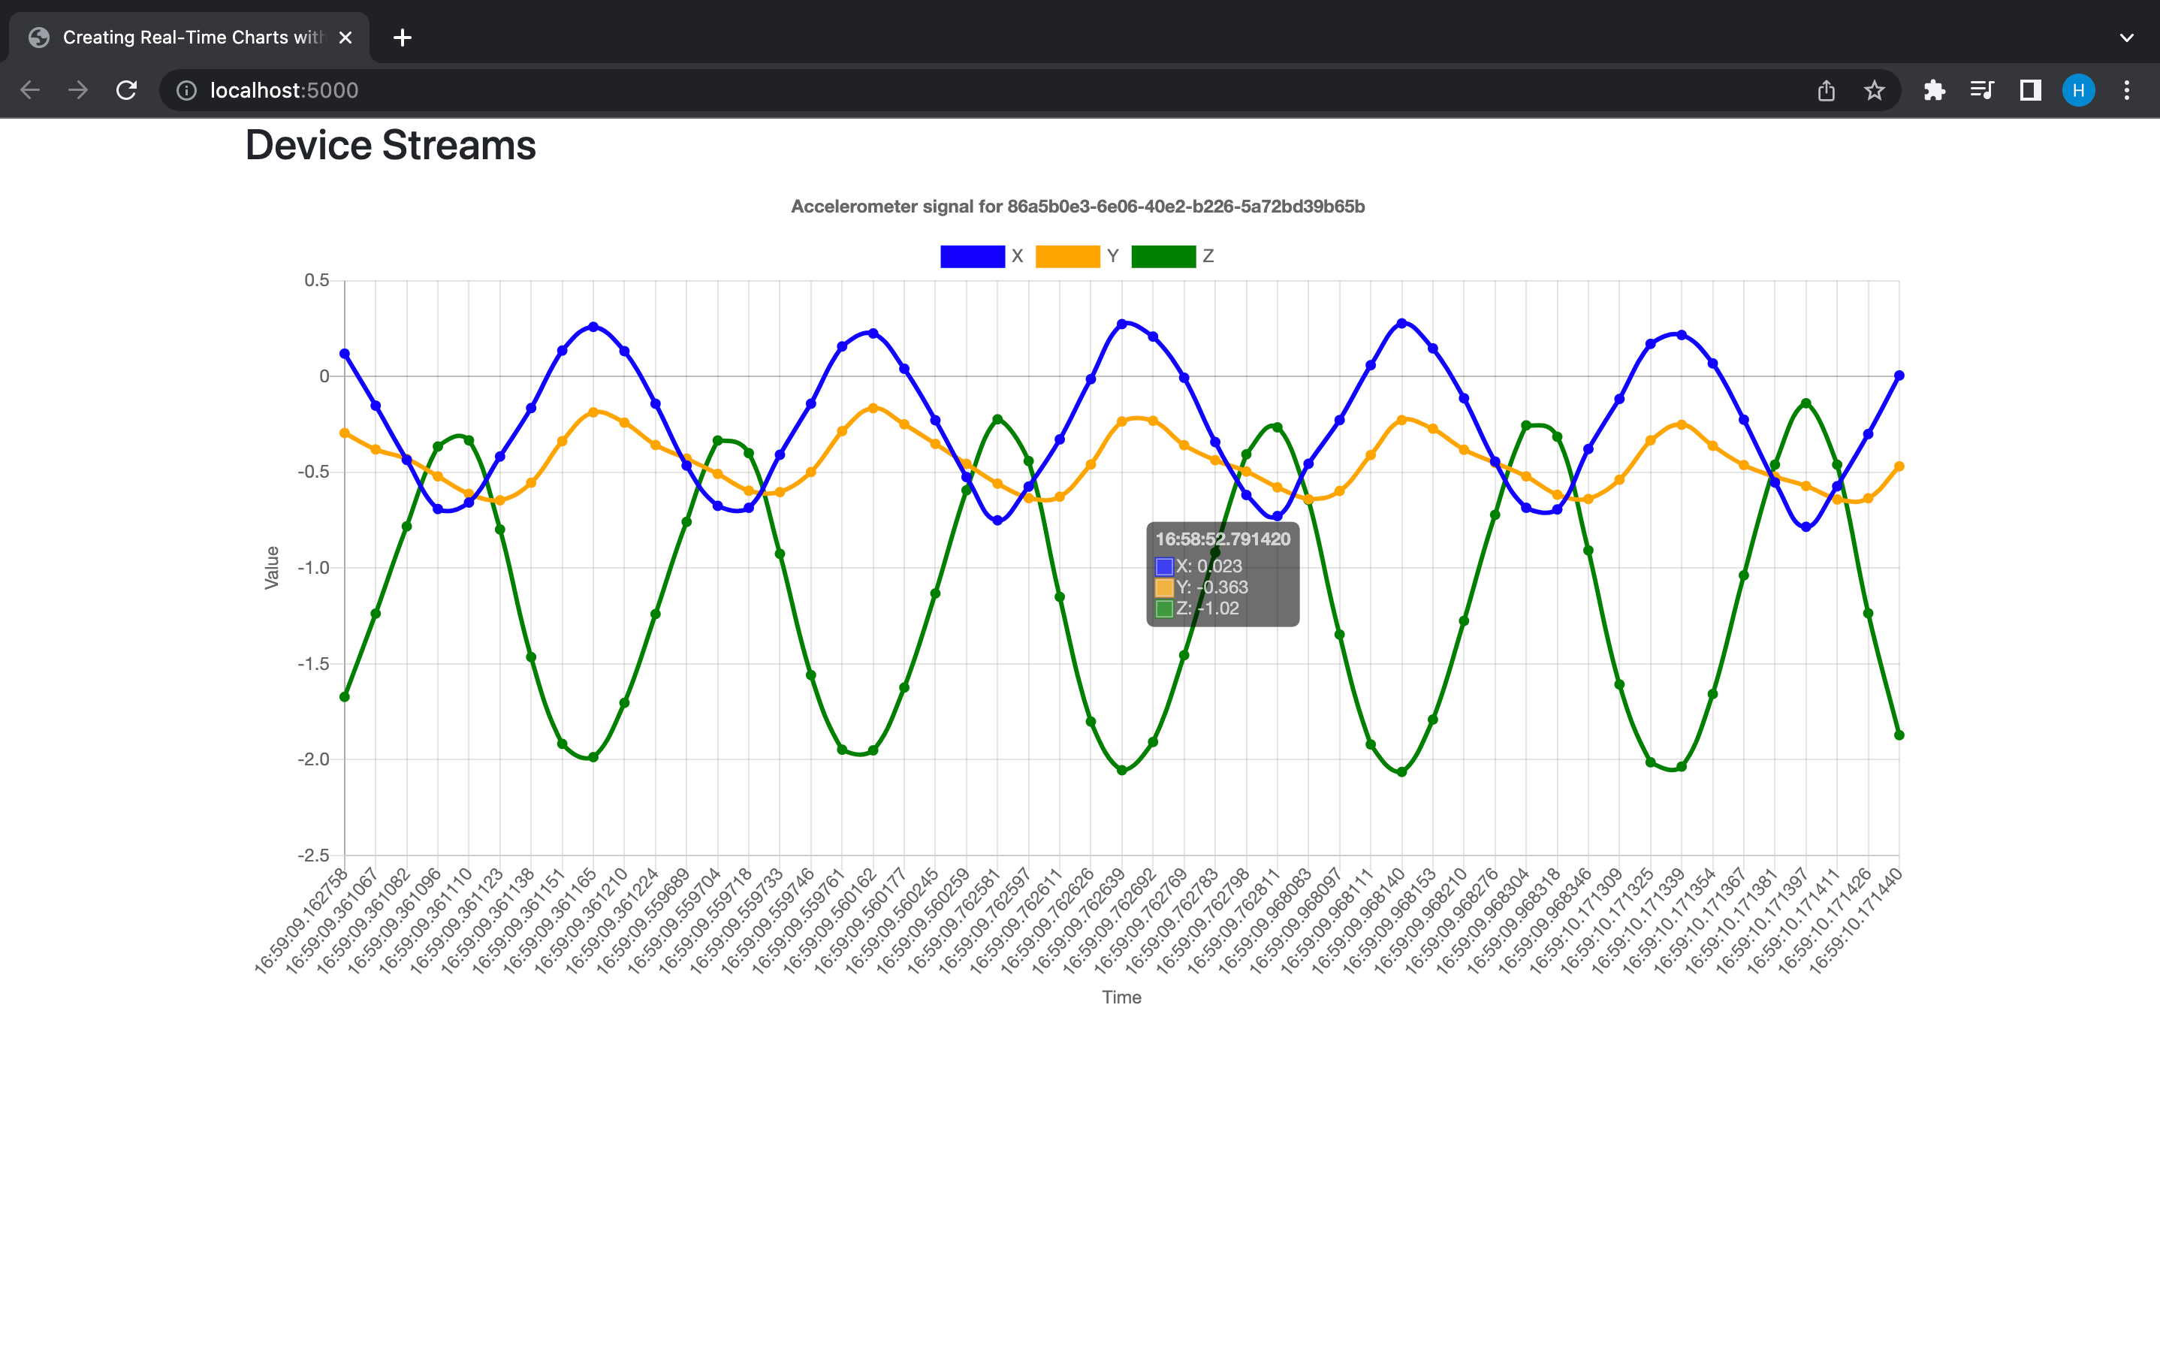Toggle X dataset in chart legend

tap(973, 257)
